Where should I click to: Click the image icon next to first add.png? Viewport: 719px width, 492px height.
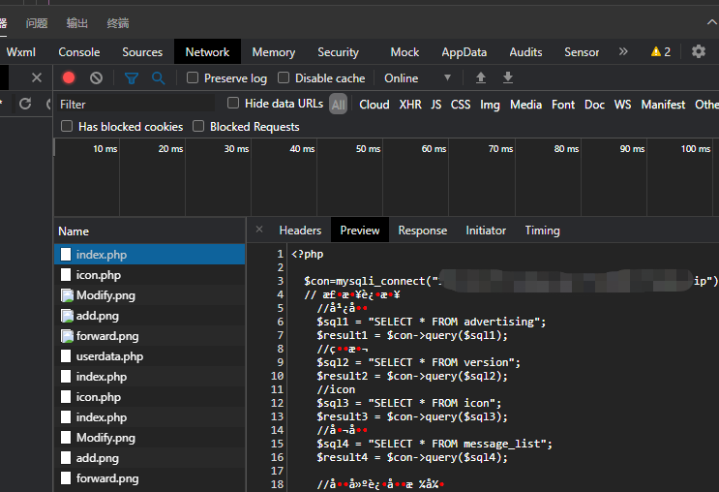pyautogui.click(x=67, y=316)
